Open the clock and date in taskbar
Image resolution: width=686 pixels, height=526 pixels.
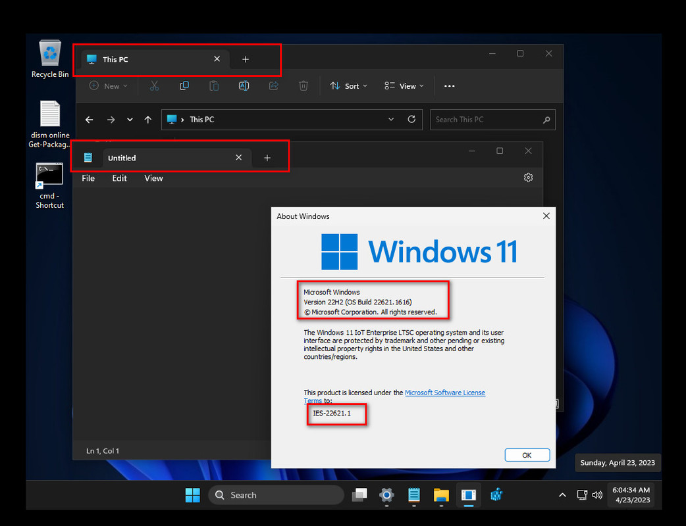click(x=631, y=495)
